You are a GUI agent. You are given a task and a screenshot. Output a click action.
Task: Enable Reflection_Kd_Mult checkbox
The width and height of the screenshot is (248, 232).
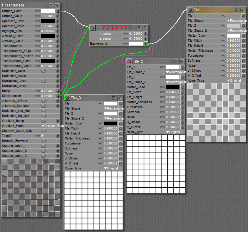pos(44,116)
